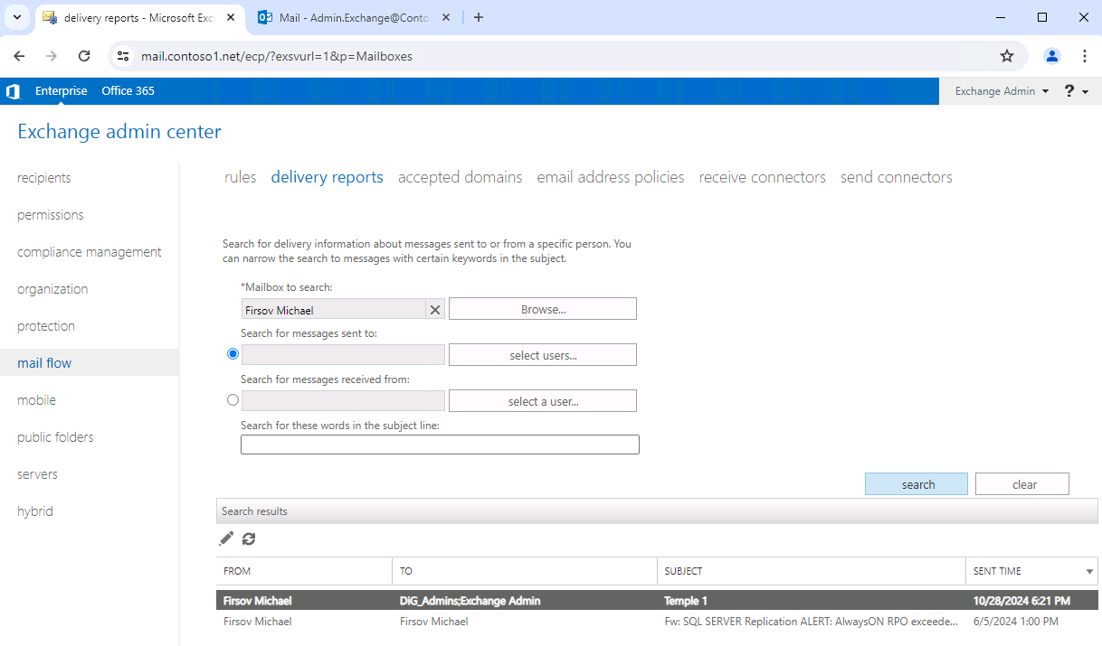Clear the Firsov Michael mailbox with the X

[435, 310]
